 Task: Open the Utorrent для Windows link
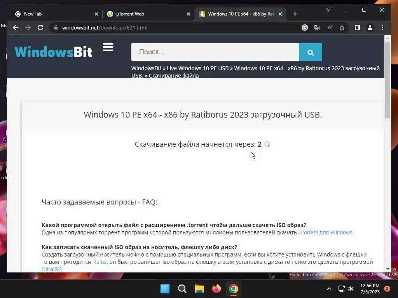pyautogui.click(x=325, y=232)
